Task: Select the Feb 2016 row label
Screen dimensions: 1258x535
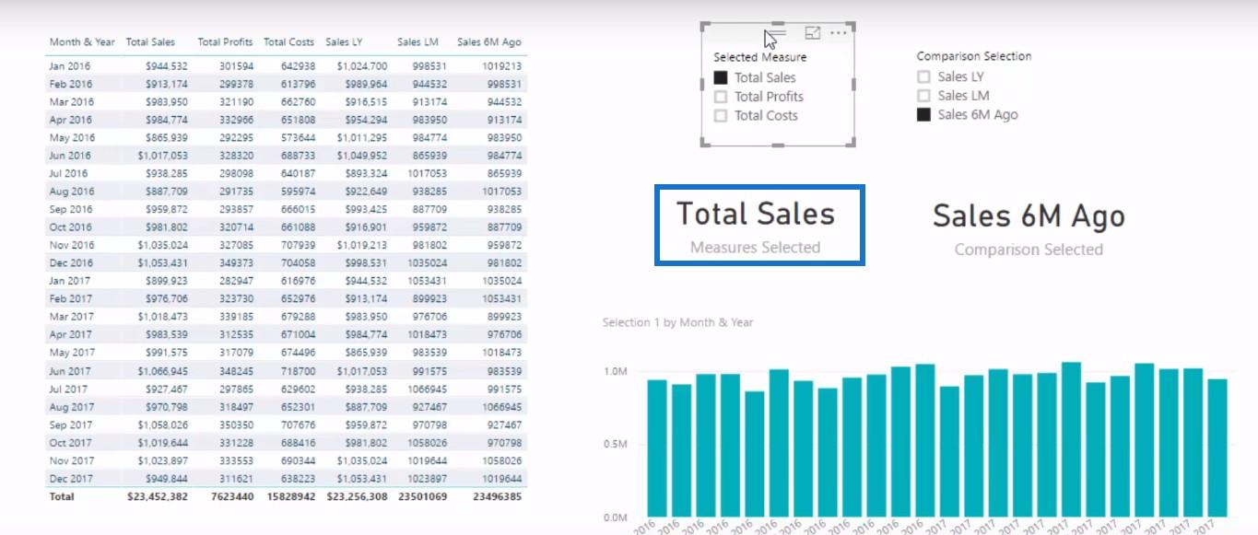Action: click(x=70, y=84)
